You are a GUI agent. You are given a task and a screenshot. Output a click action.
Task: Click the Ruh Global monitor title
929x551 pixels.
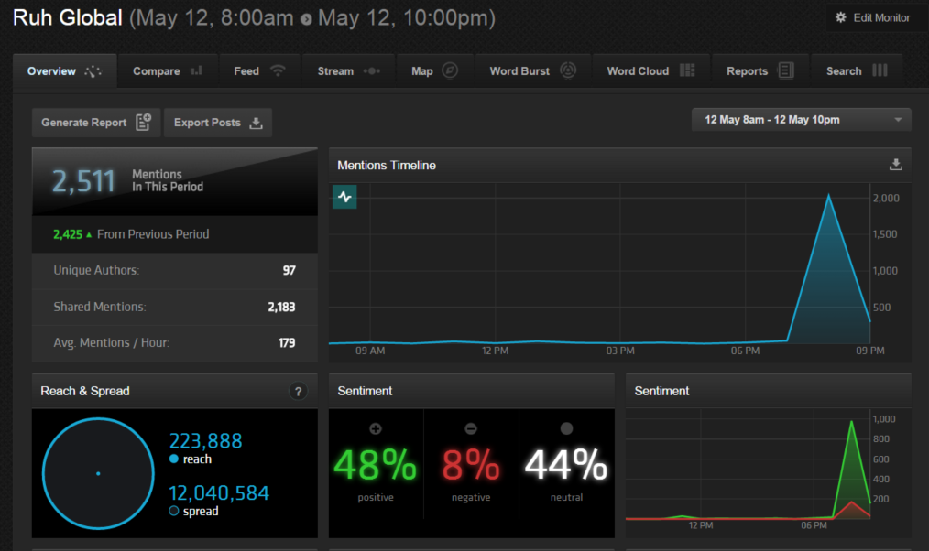point(68,17)
